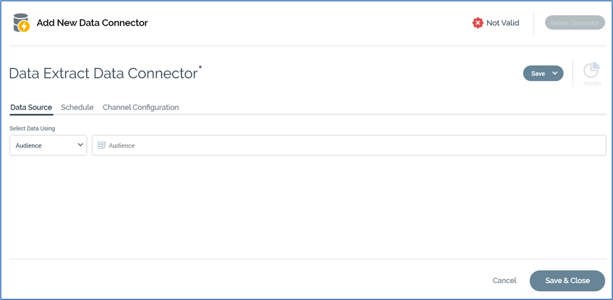Viewport: 613px width, 300px height.
Task: Click the Select Data Using dropdown arrow
Action: tap(80, 145)
